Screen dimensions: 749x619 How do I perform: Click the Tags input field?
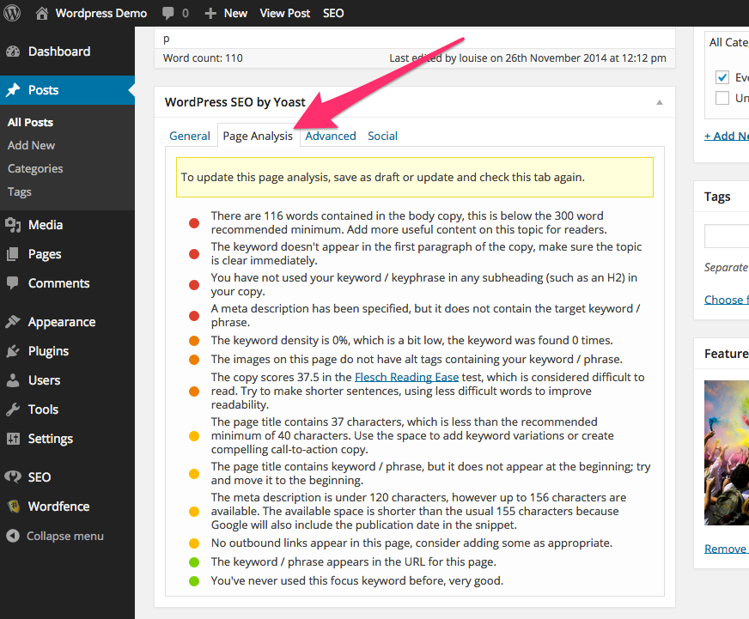coord(727,236)
